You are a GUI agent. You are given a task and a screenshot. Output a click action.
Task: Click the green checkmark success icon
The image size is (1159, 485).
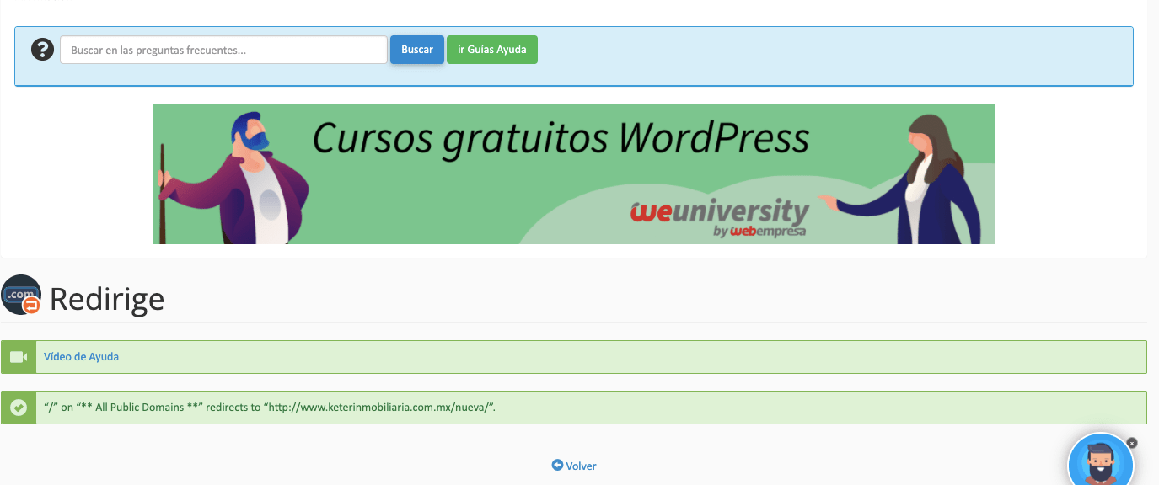pyautogui.click(x=19, y=408)
